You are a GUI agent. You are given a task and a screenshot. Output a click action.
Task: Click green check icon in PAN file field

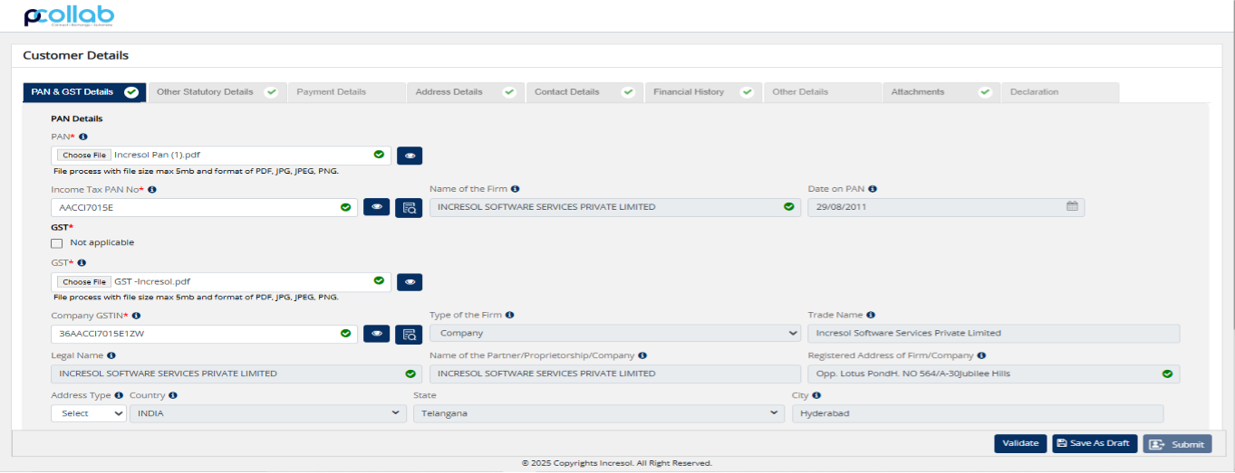pyautogui.click(x=379, y=155)
